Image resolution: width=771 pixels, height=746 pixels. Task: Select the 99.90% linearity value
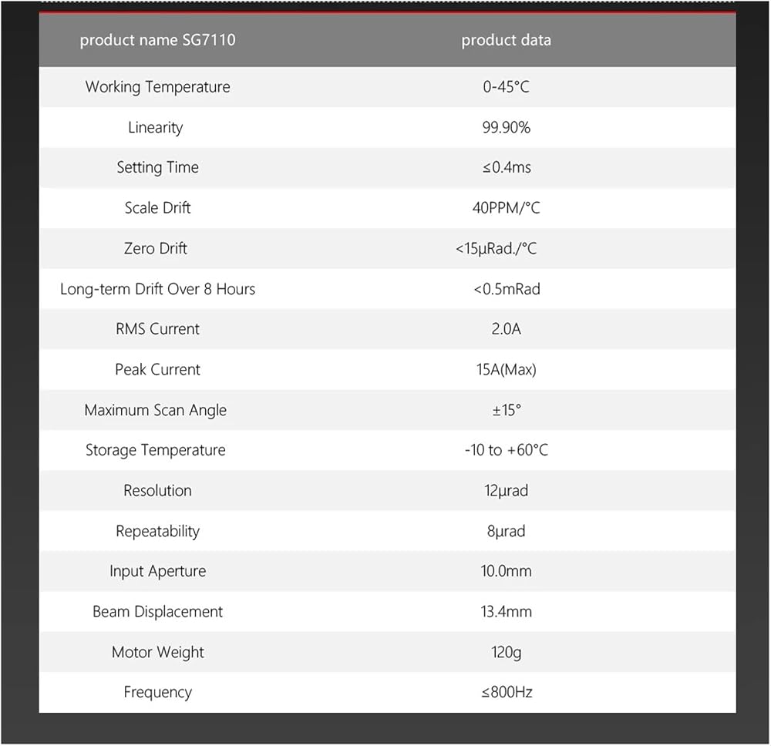pyautogui.click(x=506, y=128)
